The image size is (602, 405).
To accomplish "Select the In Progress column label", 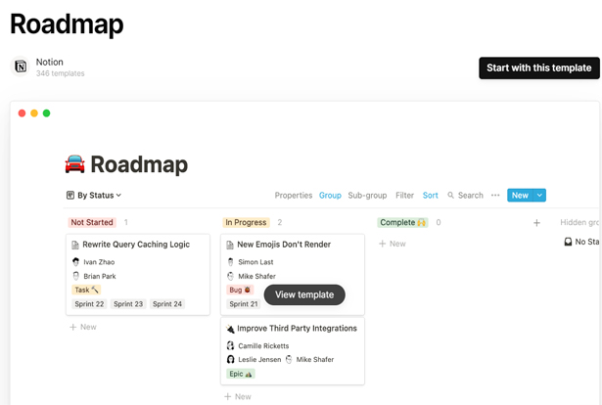I will [246, 222].
